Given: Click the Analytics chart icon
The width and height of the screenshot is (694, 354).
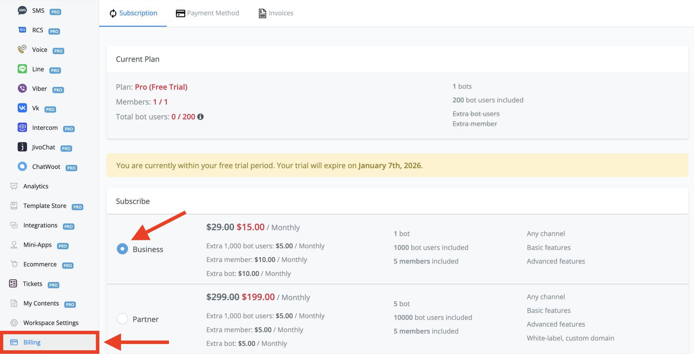Looking at the screenshot, I should 14,186.
